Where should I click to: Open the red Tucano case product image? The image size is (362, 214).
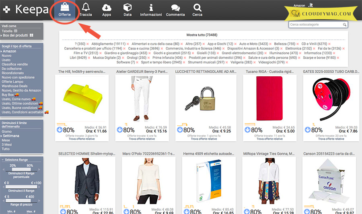coord(269,98)
